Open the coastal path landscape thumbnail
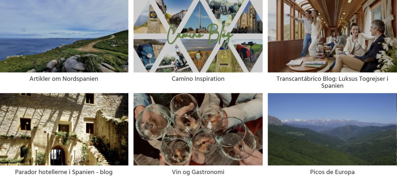Screen dimensions: 397x179 (64, 36)
